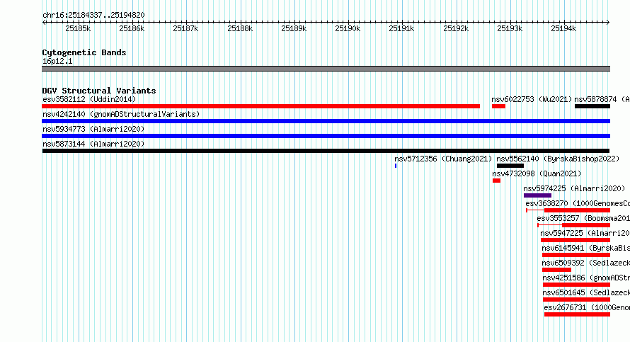Click the blue nsv5934773 variant bar
Viewport: 630px width, 342px height.
(326, 136)
